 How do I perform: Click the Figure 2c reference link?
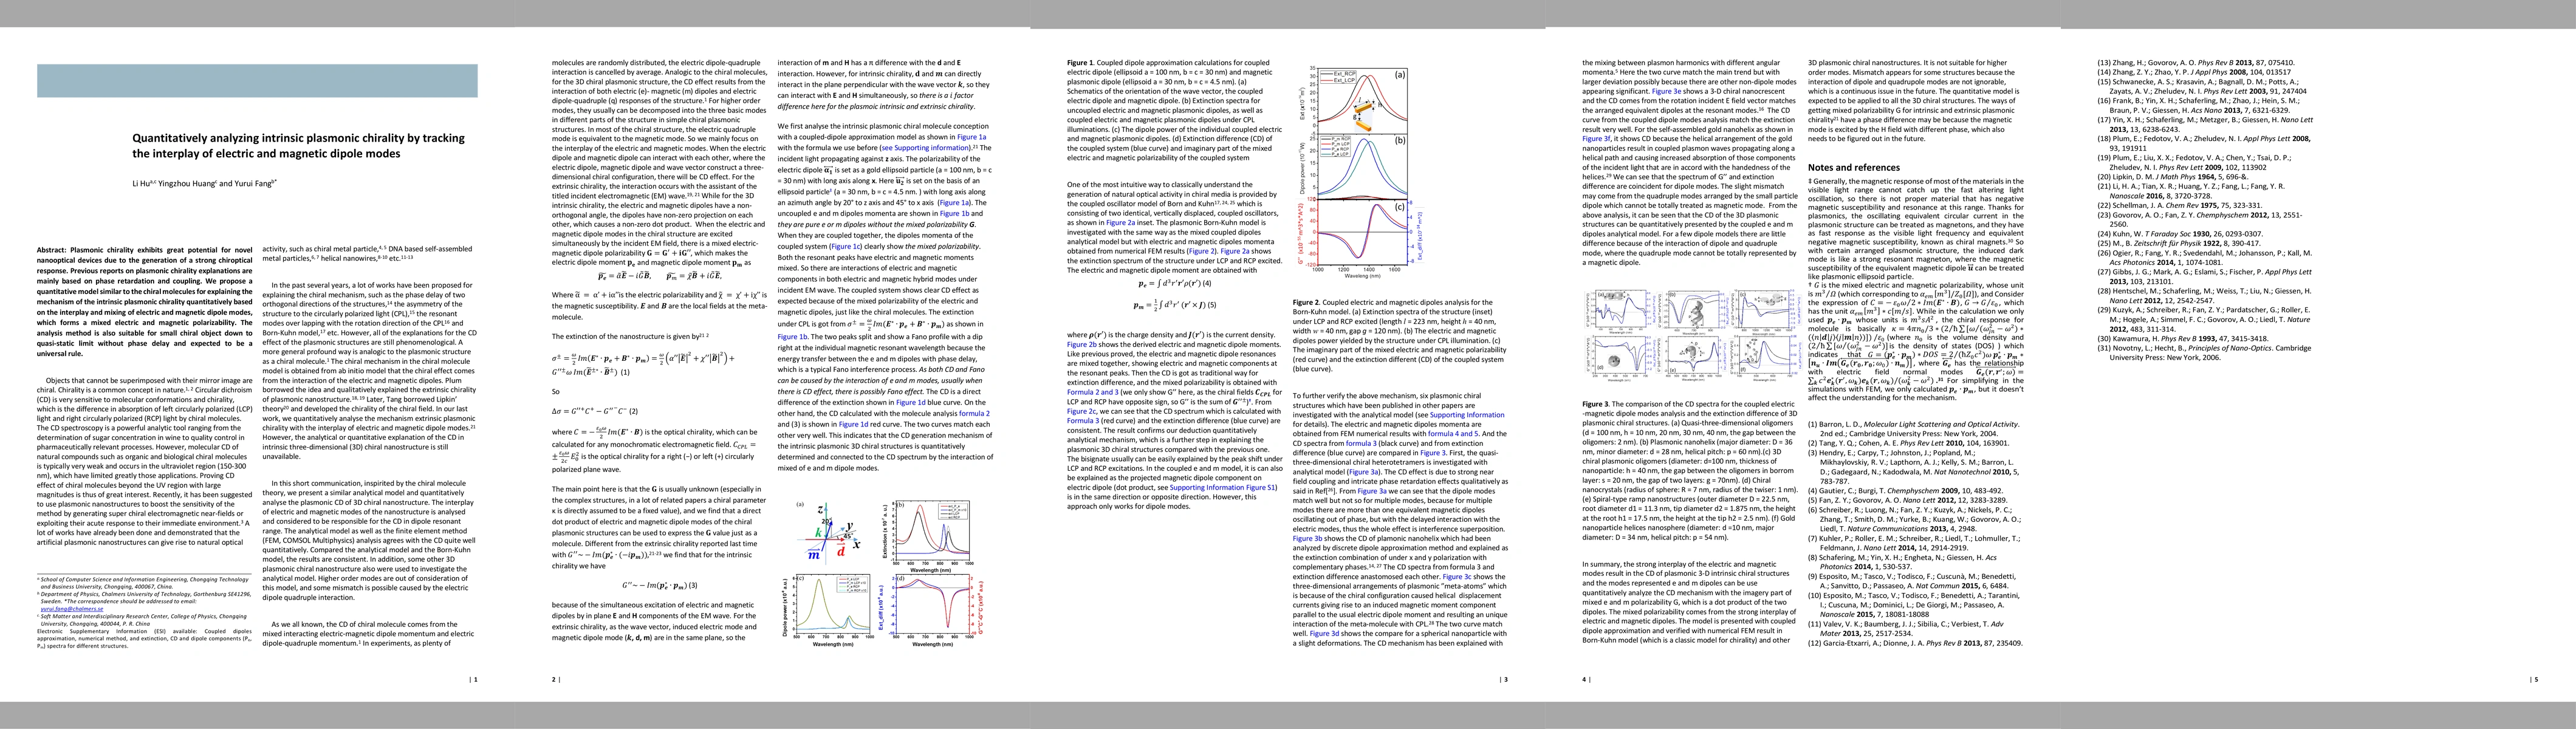coord(1083,411)
